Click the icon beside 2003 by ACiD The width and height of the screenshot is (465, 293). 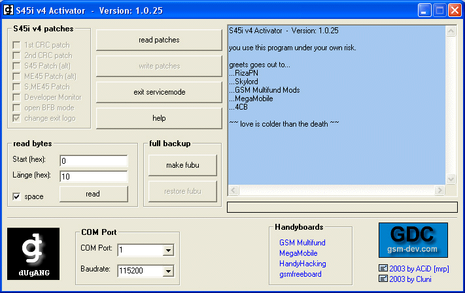point(383,268)
